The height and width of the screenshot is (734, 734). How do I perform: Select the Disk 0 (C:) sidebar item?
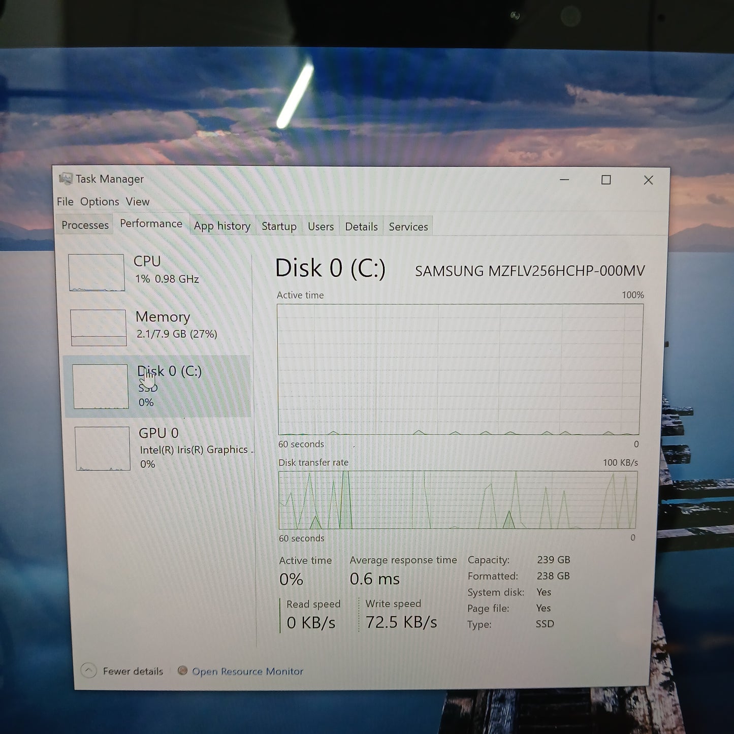[157, 386]
